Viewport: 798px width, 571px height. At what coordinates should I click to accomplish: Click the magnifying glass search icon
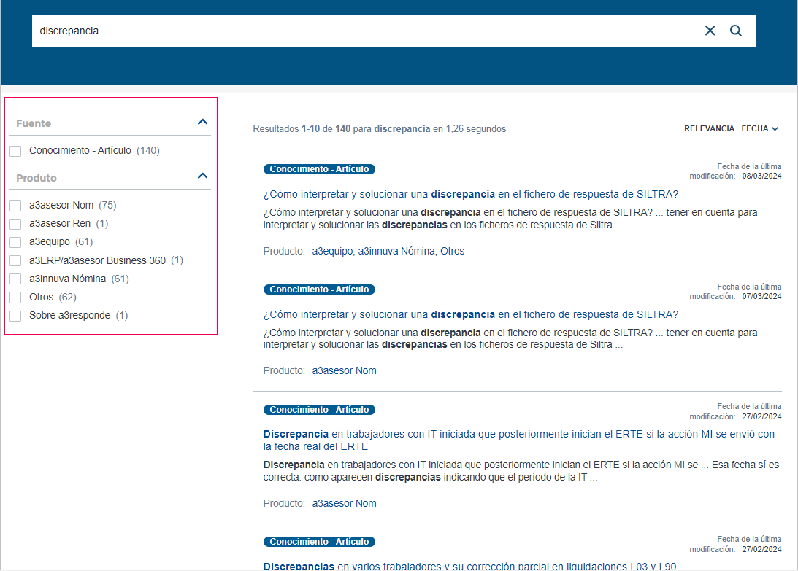[735, 31]
